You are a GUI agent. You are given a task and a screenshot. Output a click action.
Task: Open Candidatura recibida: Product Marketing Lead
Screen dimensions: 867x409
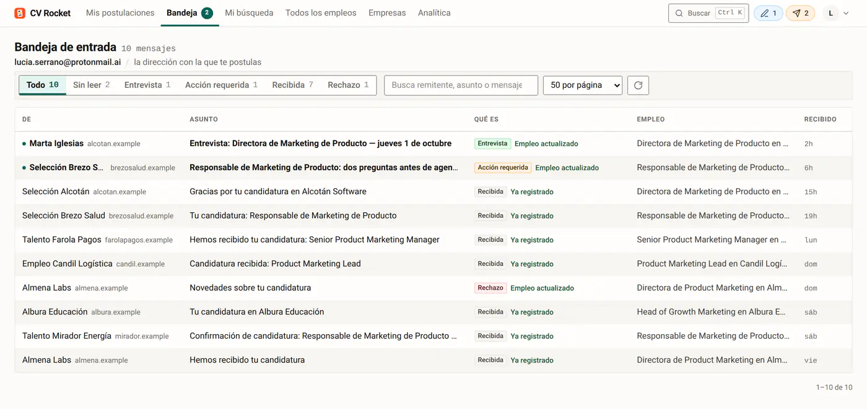point(275,264)
